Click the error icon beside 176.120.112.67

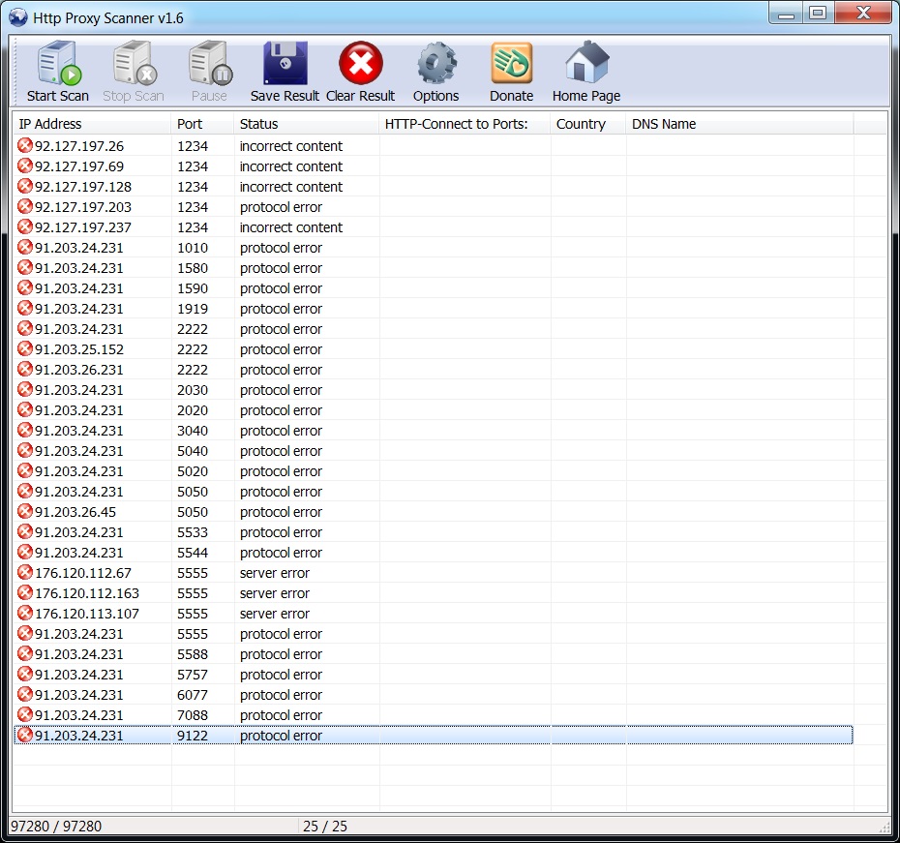click(x=25, y=573)
